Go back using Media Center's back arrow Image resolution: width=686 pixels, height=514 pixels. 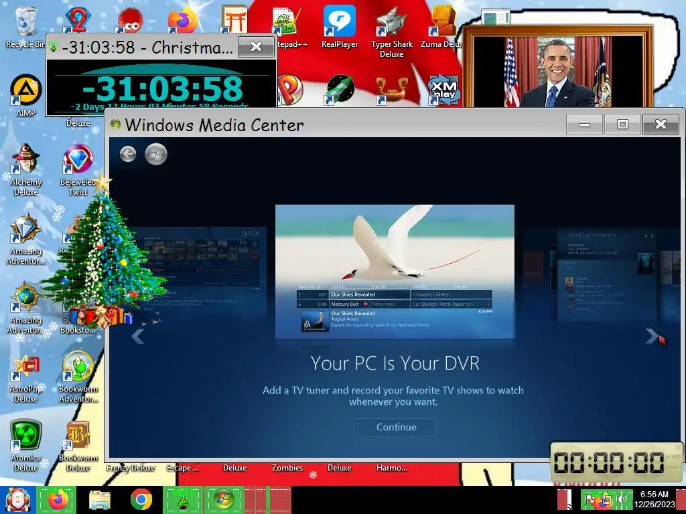(x=128, y=154)
